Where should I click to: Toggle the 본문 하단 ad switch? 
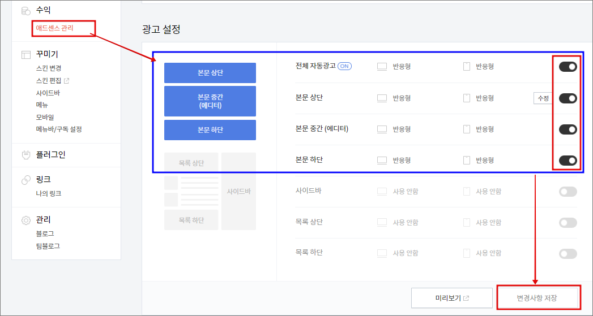(x=568, y=161)
